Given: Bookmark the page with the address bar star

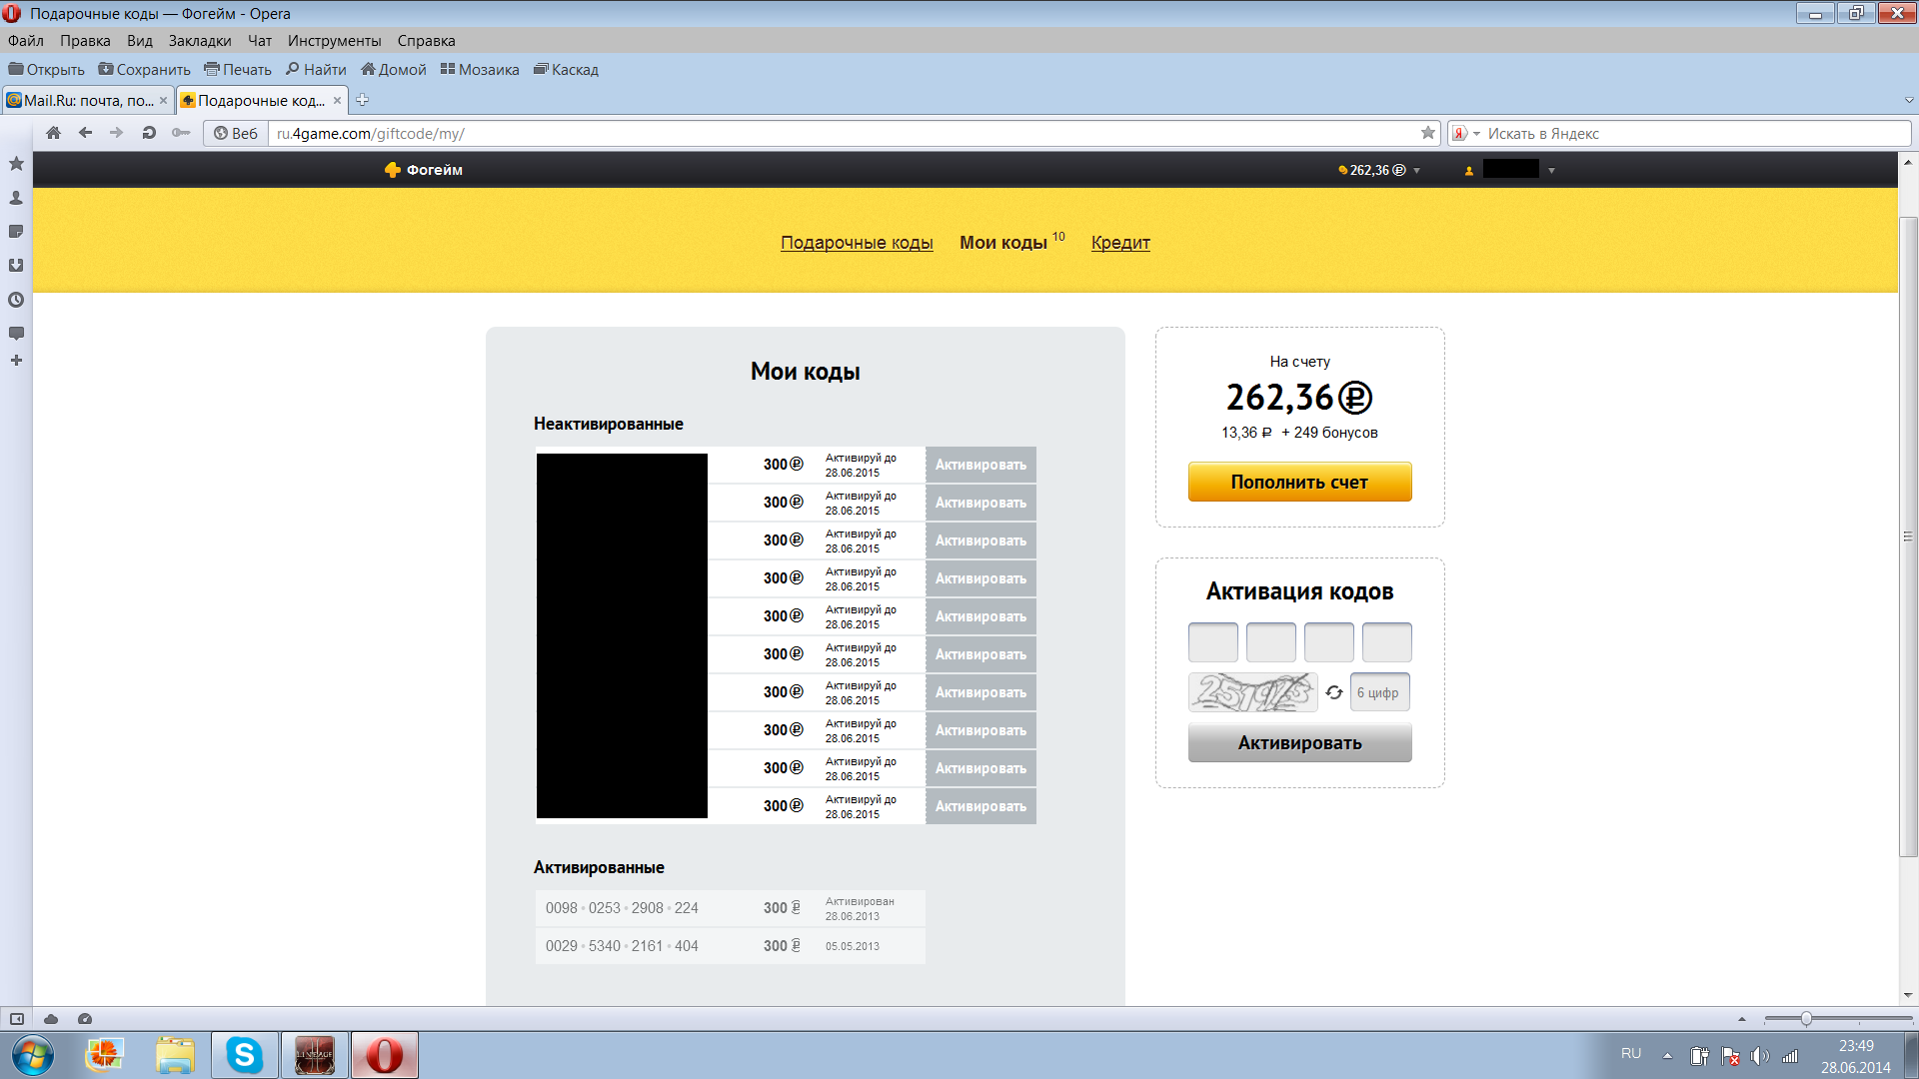Looking at the screenshot, I should pyautogui.click(x=1428, y=133).
